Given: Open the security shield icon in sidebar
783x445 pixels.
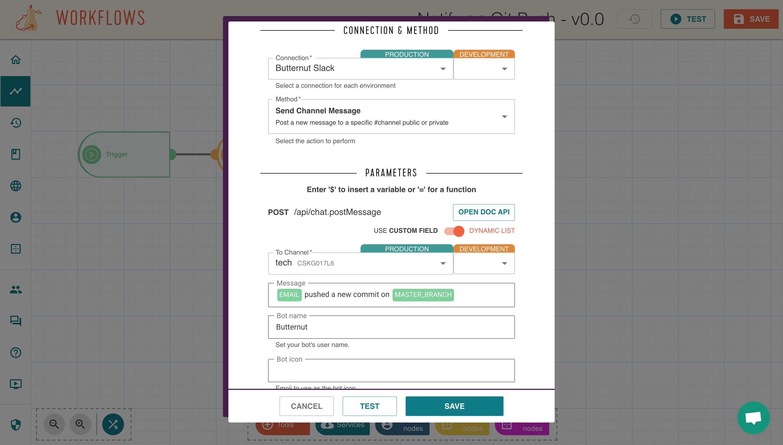Looking at the screenshot, I should (15, 425).
